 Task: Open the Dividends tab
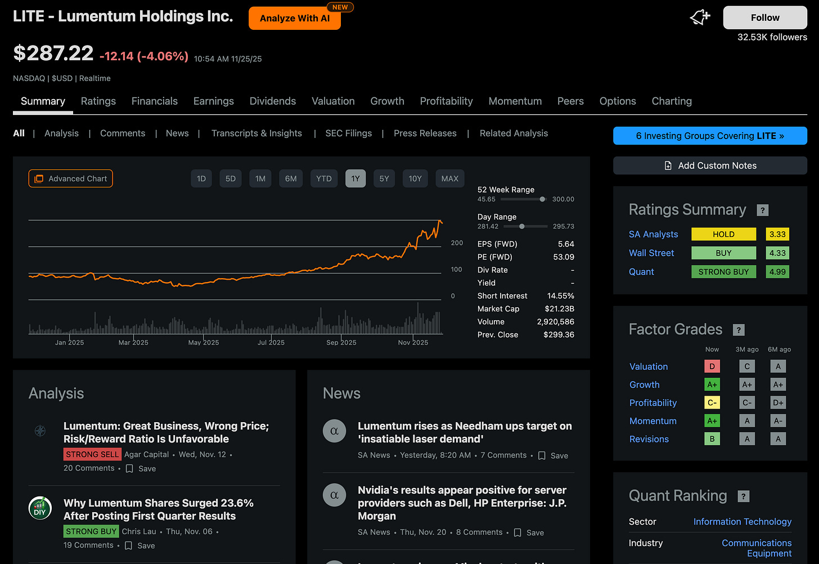point(273,101)
